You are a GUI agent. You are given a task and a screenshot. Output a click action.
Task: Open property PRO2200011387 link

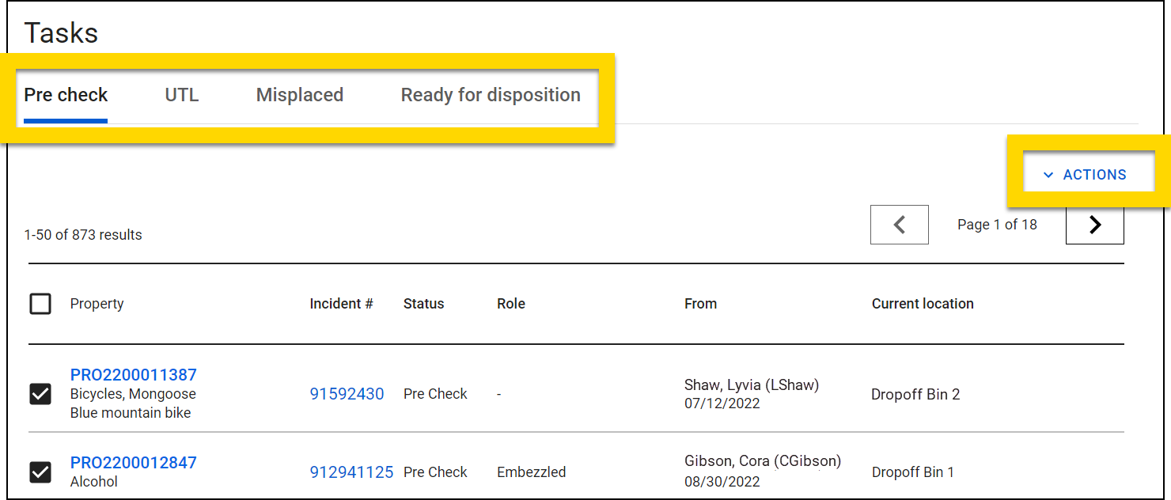[133, 375]
